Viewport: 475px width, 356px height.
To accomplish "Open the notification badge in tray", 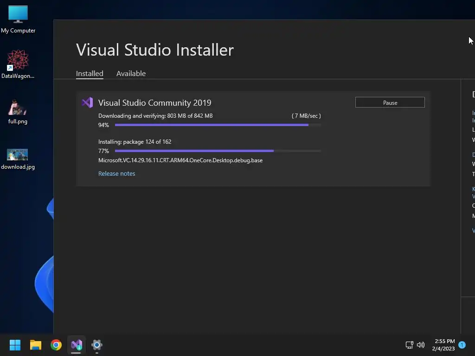I will coord(462,345).
